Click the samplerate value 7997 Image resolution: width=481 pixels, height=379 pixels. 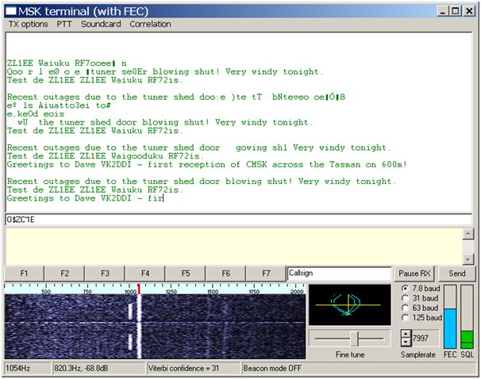[x=421, y=338]
